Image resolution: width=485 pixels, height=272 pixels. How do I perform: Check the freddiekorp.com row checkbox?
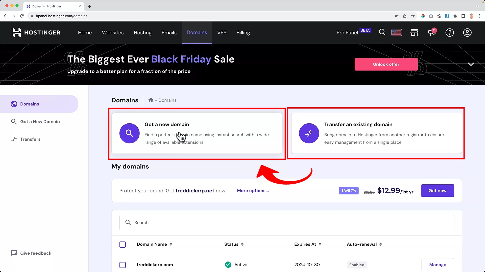point(123,265)
